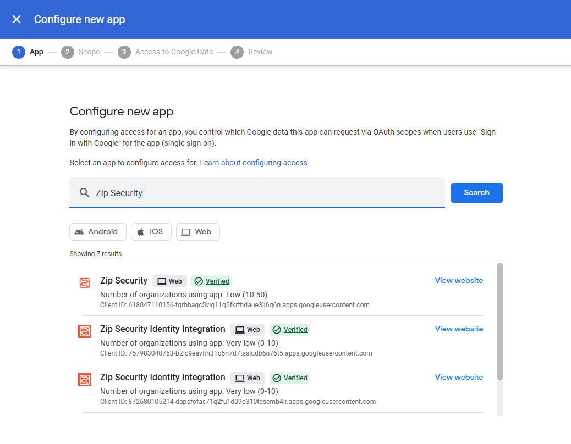Screen dimensions: 571x444
Task: Click step 4 Review number icon
Action: tap(237, 52)
